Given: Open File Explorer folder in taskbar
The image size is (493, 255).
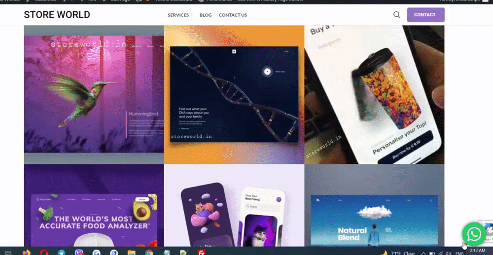Looking at the screenshot, I should tap(132, 253).
